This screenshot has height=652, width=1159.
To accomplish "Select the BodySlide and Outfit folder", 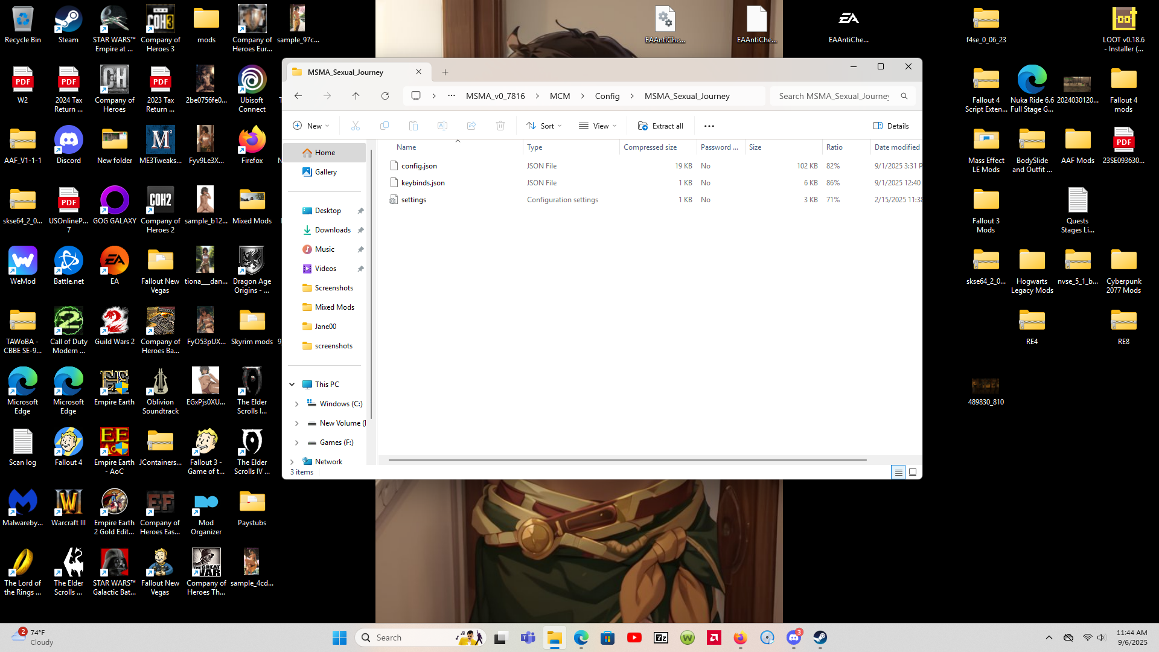I will click(x=1032, y=150).
